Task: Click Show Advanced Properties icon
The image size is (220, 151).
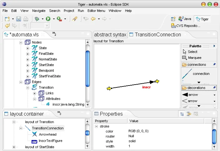Action: pos(189,114)
